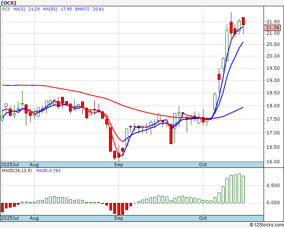Viewport: 284px width, 228px height.
Task: Click the 20.61 EMA(7) value
Action: 98,9
